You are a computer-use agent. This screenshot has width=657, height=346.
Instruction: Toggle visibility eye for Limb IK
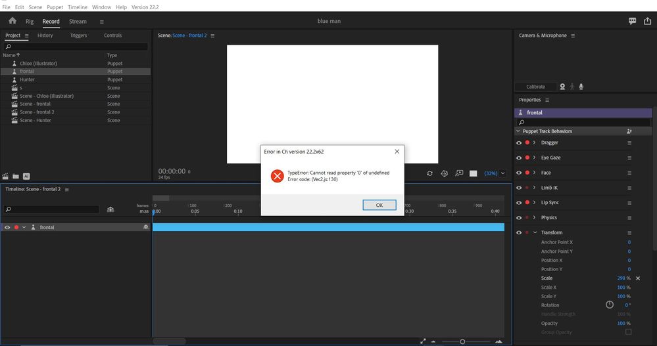tap(519, 188)
